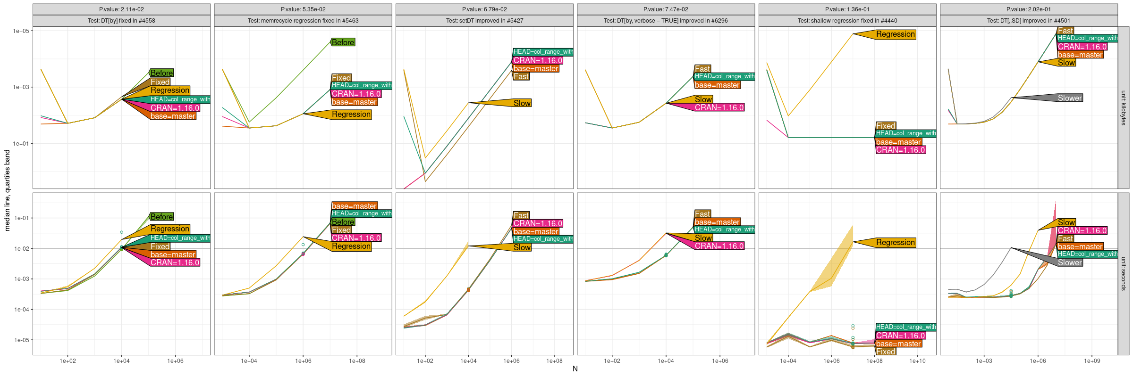Select "Test: shallow regression fixed in #4440" header
The image size is (1133, 377).
pos(847,21)
